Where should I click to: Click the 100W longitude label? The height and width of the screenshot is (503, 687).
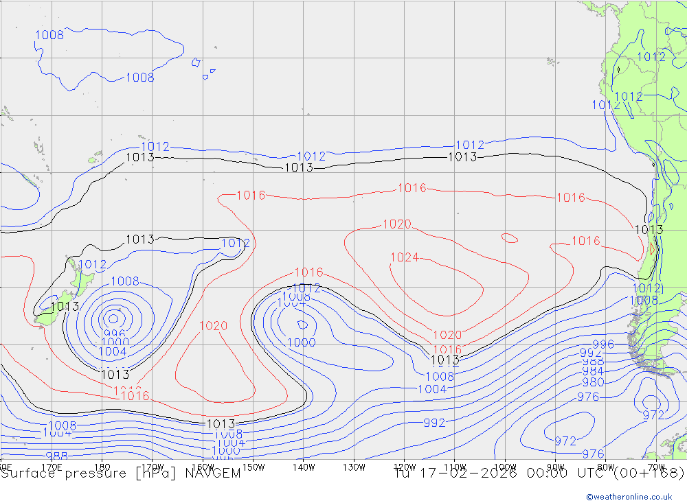pyautogui.click(x=505, y=467)
